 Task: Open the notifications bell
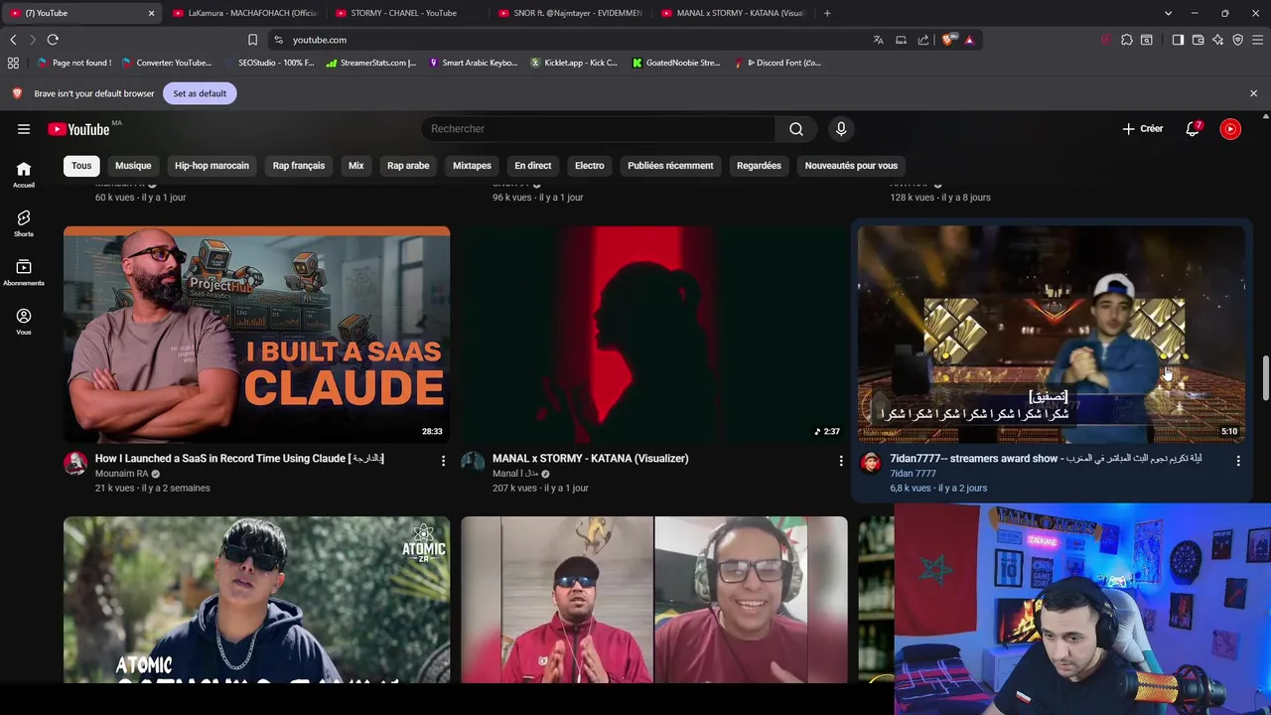click(1193, 129)
